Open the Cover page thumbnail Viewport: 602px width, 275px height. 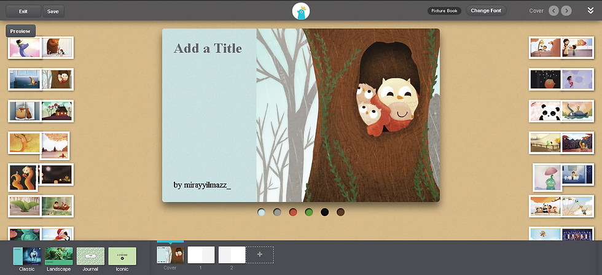[x=170, y=255]
